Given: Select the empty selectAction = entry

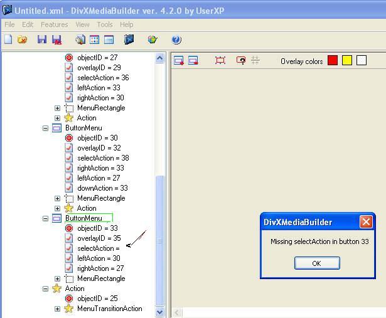Looking at the screenshot, I should point(98,248).
